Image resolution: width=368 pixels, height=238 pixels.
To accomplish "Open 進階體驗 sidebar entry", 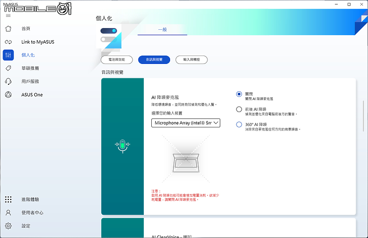I will 30,199.
